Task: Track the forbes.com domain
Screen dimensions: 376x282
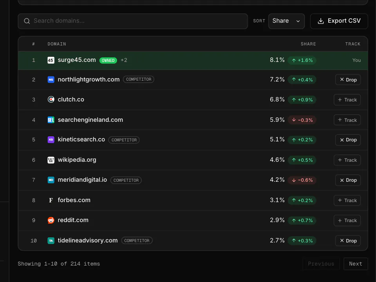Action: tap(347, 200)
